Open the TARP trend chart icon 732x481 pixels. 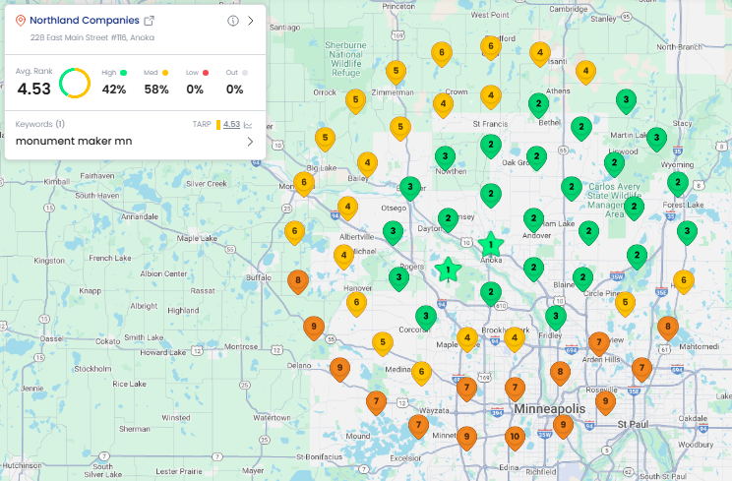pos(248,125)
